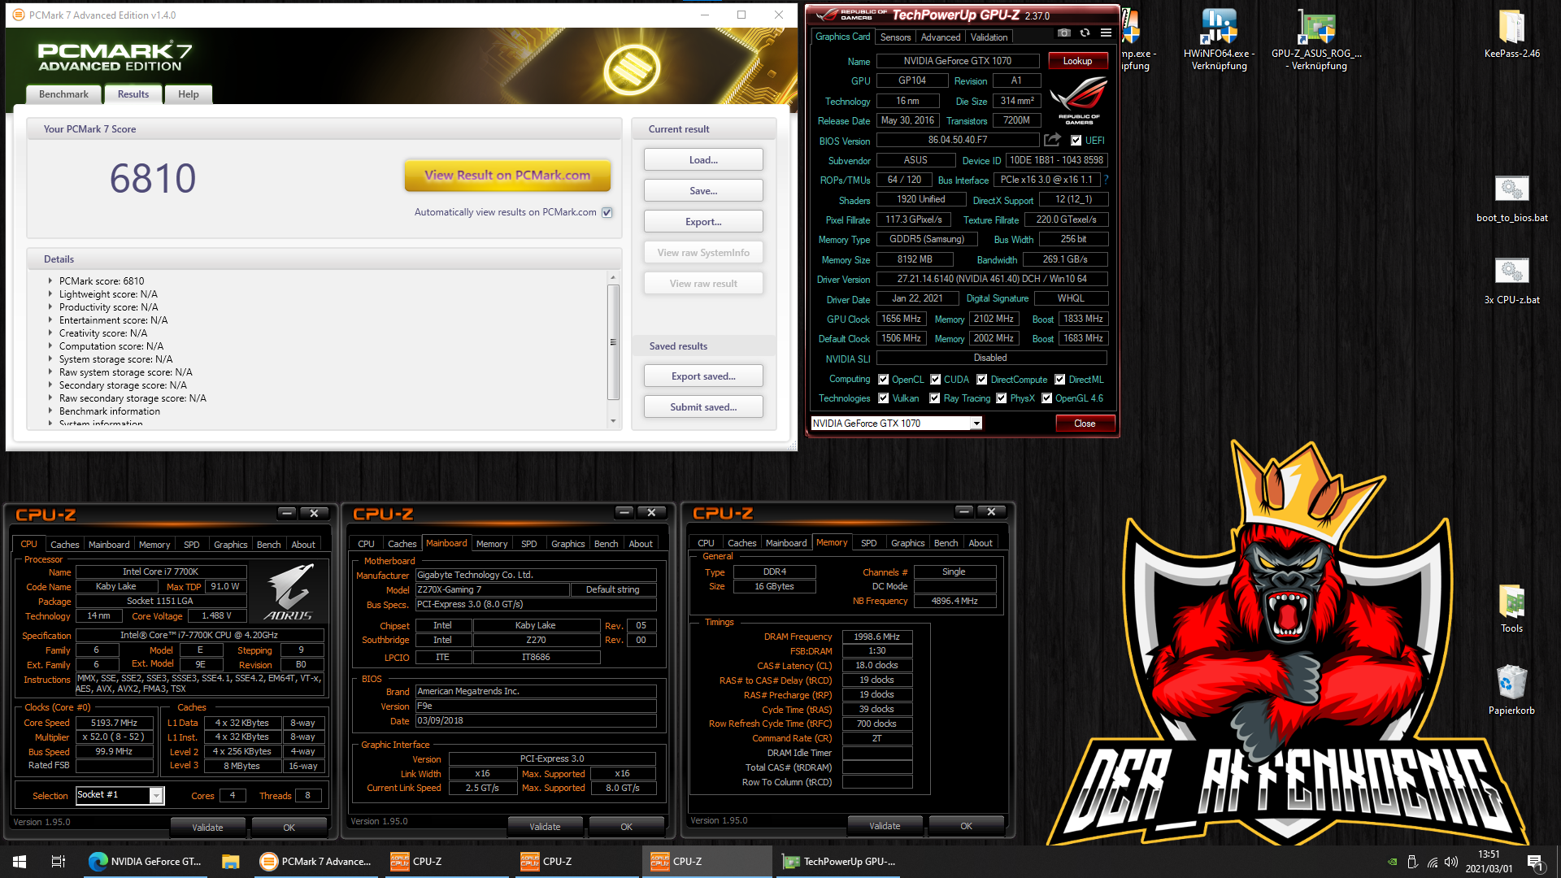The width and height of the screenshot is (1561, 878).
Task: Switch to the TechPowerUp GPU-Z taskbar item
Action: pos(839,861)
